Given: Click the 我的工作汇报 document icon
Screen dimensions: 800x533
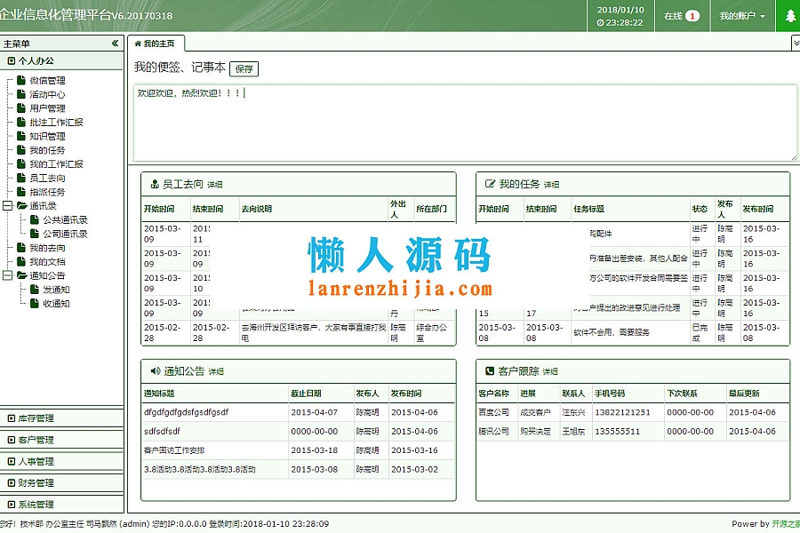Looking at the screenshot, I should click(21, 163).
